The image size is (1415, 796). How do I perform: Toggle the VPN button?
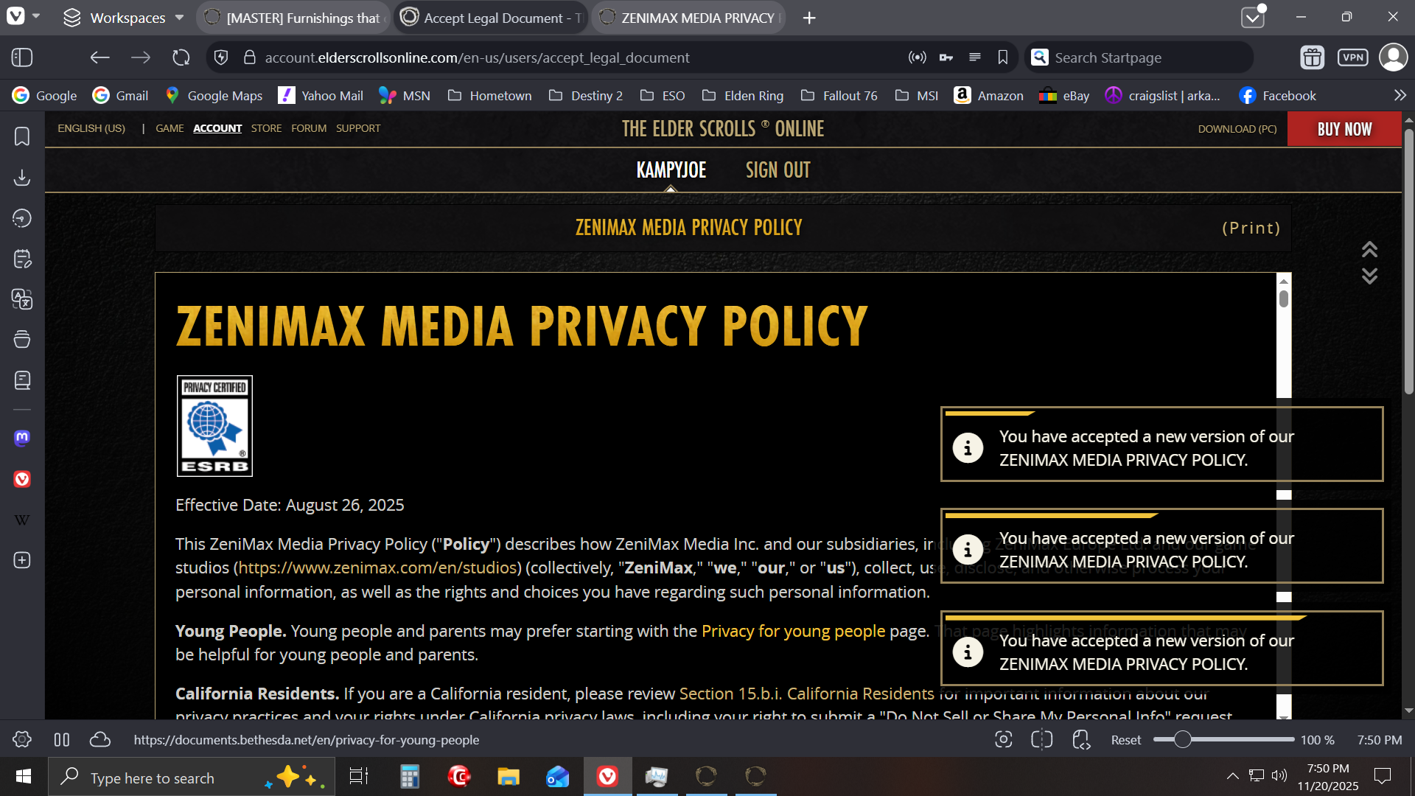point(1352,57)
